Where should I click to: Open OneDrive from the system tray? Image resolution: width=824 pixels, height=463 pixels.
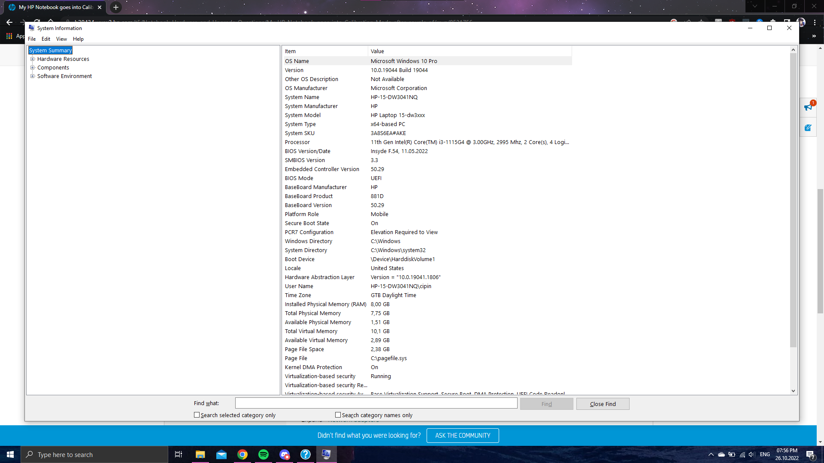[x=721, y=454]
